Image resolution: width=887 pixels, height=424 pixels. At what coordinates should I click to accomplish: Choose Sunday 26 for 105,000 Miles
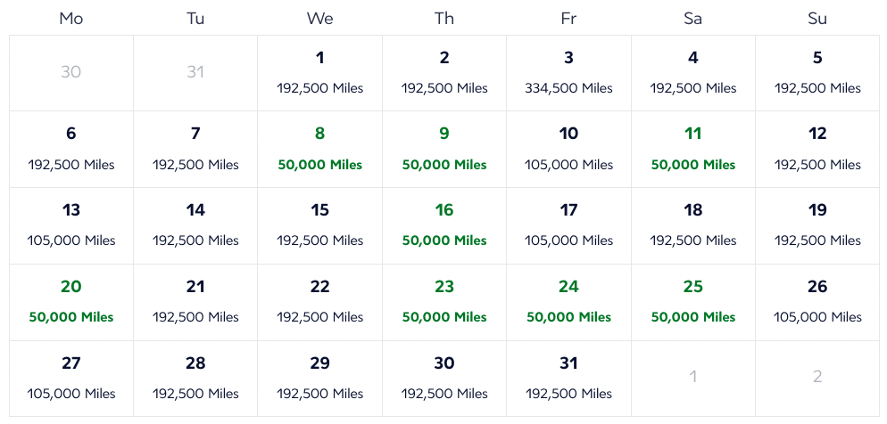[817, 301]
